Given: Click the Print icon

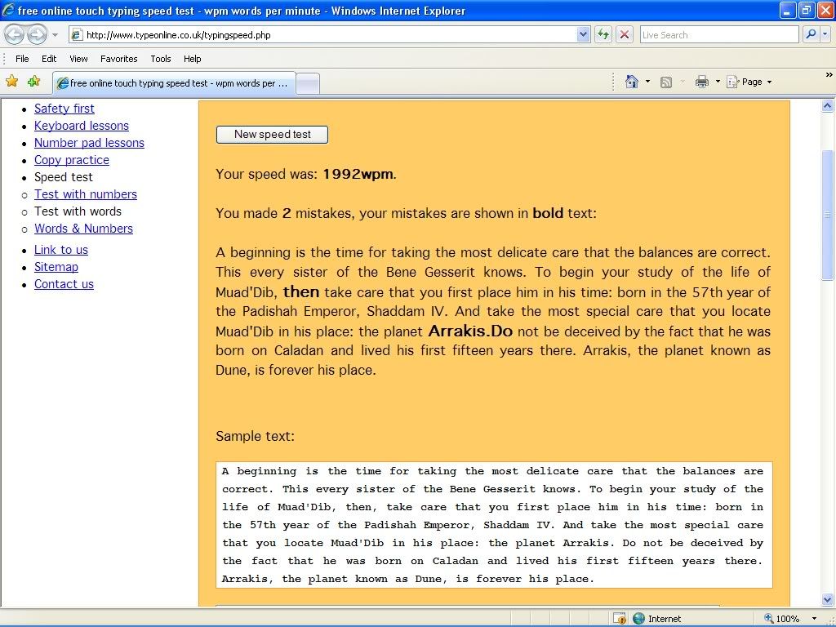Looking at the screenshot, I should coord(701,82).
